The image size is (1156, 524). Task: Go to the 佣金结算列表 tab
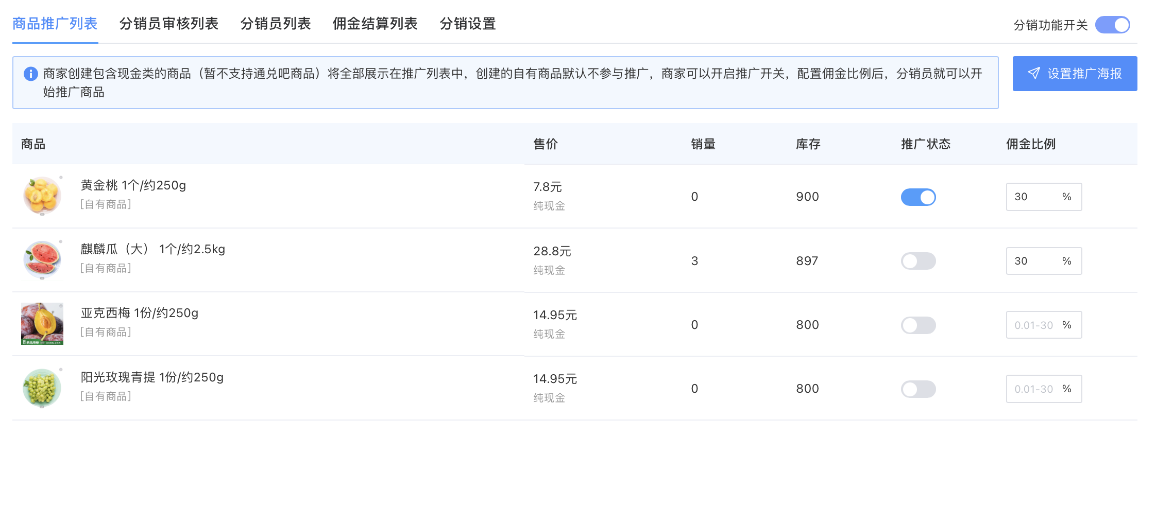coord(375,24)
